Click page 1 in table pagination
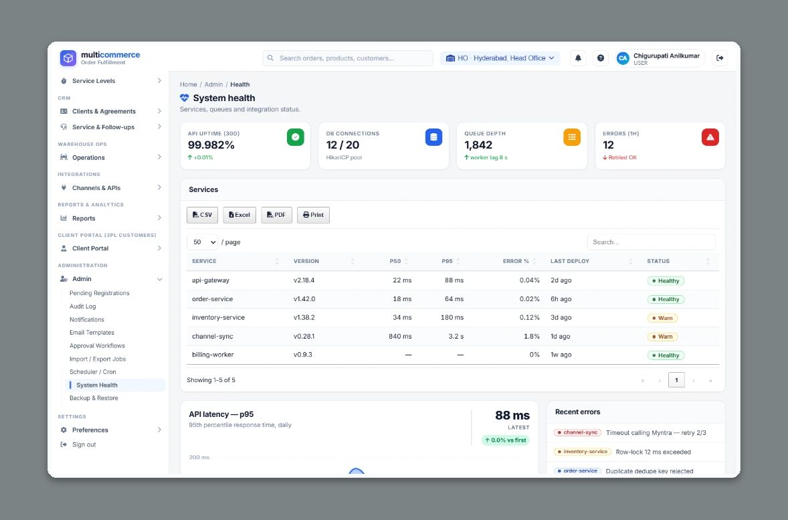Image resolution: width=788 pixels, height=520 pixels. coord(676,380)
